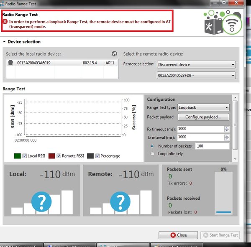Open the Range Test type dropdown
Image resolution: width=251 pixels, height=247 pixels.
(x=203, y=107)
